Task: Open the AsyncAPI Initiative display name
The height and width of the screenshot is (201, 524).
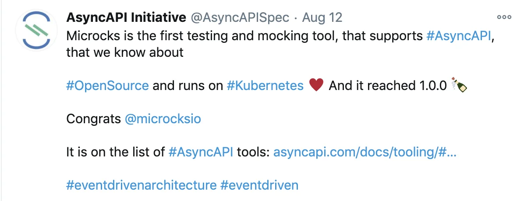Action: (126, 18)
